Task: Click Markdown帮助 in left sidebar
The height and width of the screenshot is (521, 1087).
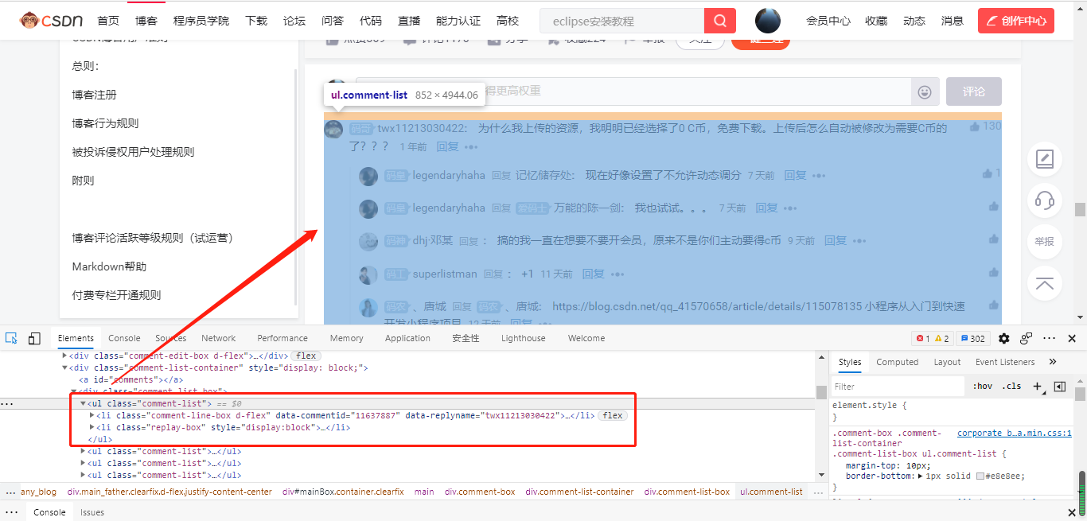Action: click(x=109, y=266)
